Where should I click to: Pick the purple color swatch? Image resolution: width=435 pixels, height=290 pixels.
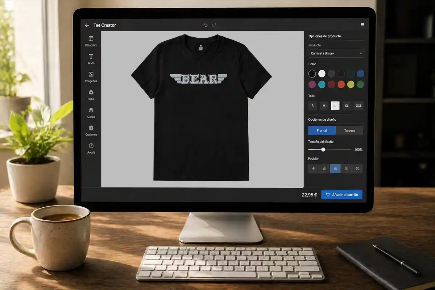(312, 84)
